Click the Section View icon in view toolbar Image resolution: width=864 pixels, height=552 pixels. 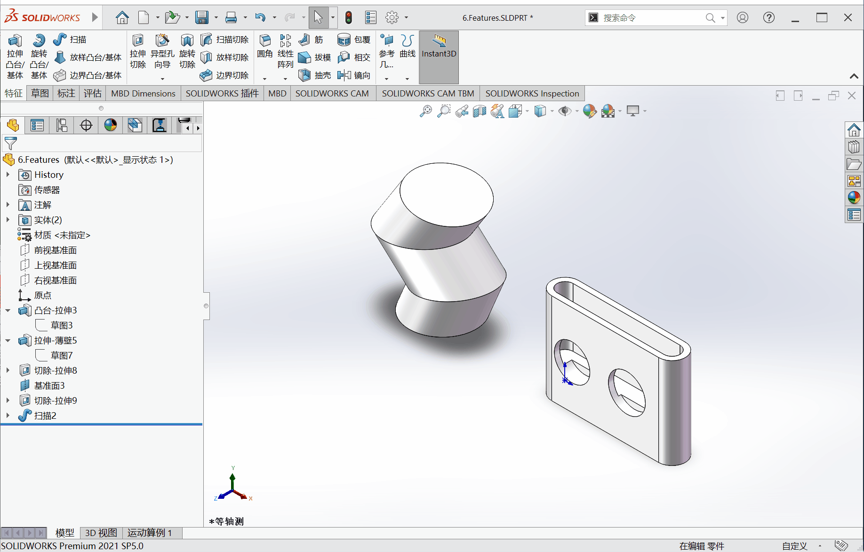(480, 111)
